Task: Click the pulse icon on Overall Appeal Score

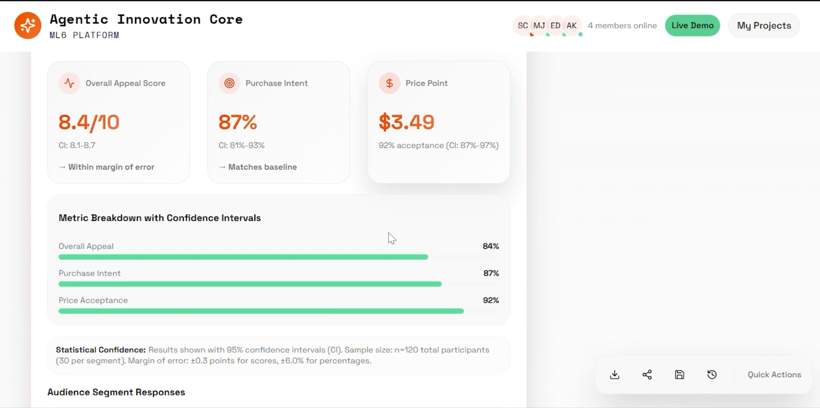Action: click(70, 83)
